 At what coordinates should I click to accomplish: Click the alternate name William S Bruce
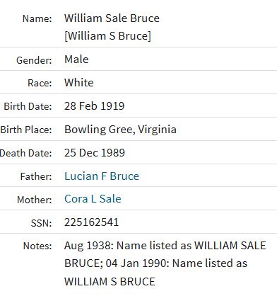(107, 36)
